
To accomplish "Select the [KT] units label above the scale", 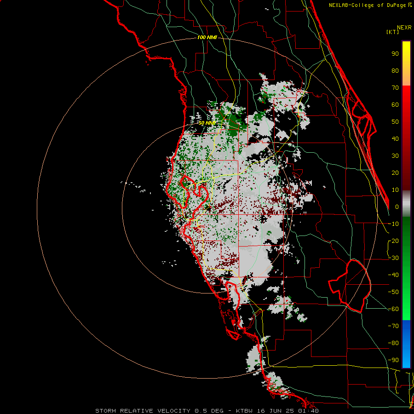I will (x=393, y=32).
